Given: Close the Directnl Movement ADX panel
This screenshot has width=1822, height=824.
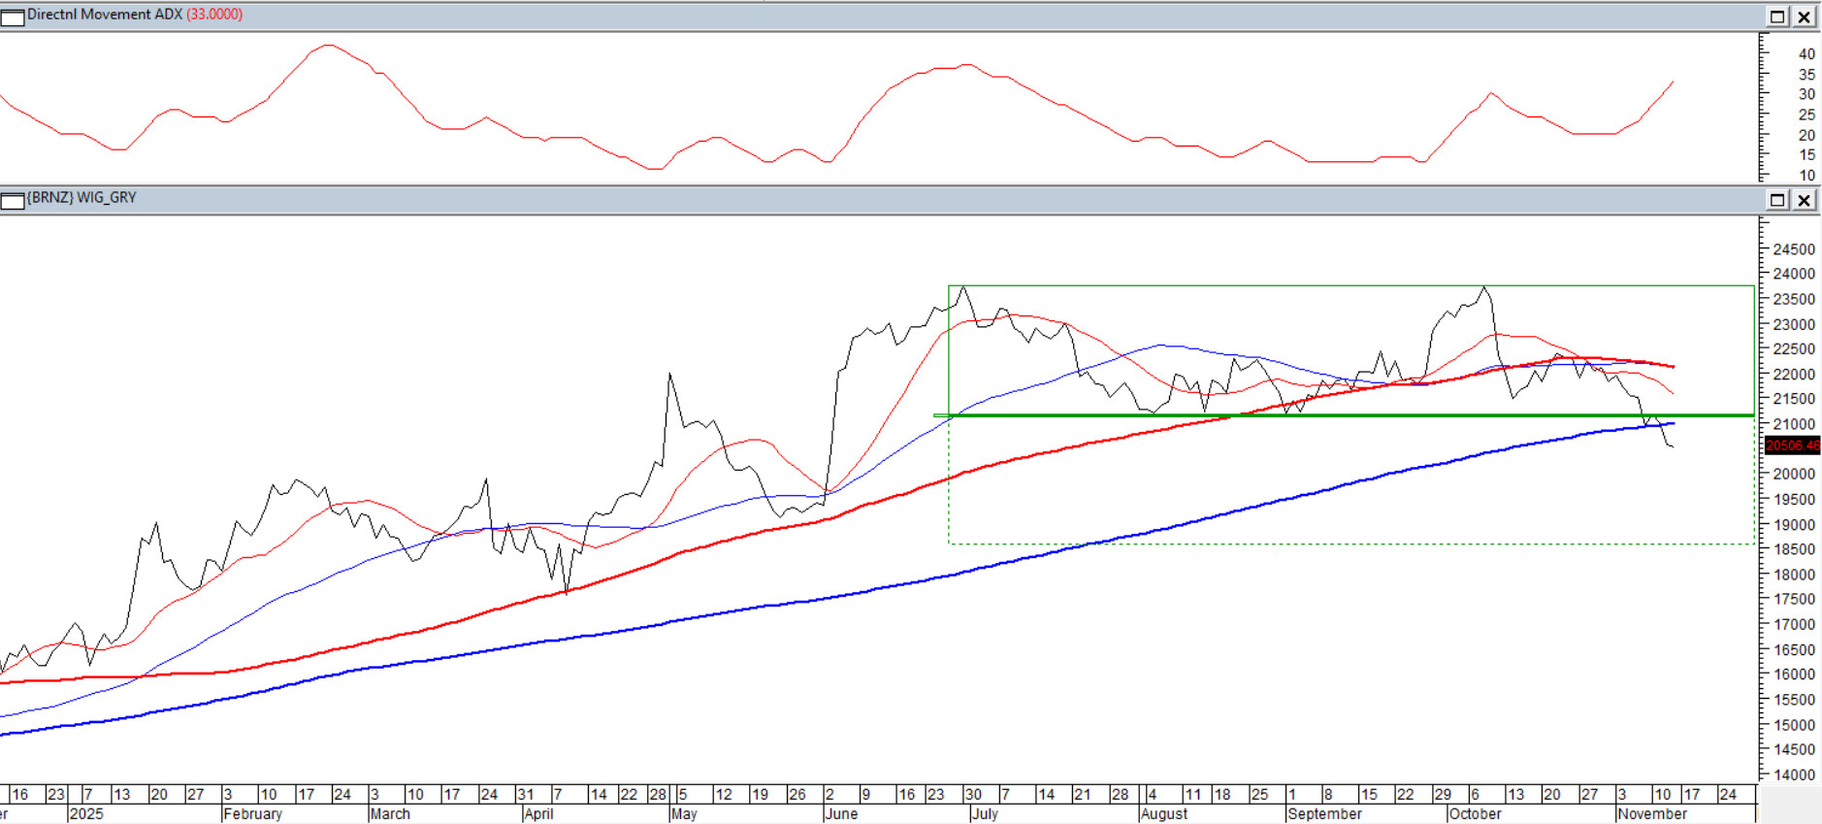Looking at the screenshot, I should coord(1804,16).
